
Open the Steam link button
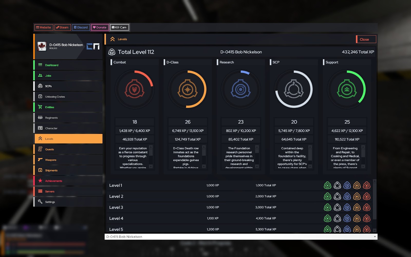pos(62,27)
